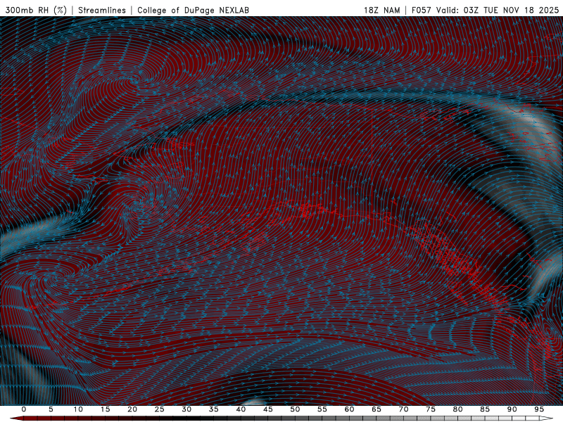The height and width of the screenshot is (422, 563).
Task: Click the "20" color scale value
Action: [132, 409]
